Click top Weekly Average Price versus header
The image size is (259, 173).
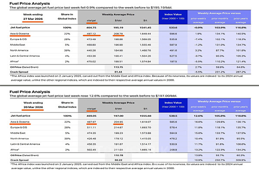click(x=219, y=13)
